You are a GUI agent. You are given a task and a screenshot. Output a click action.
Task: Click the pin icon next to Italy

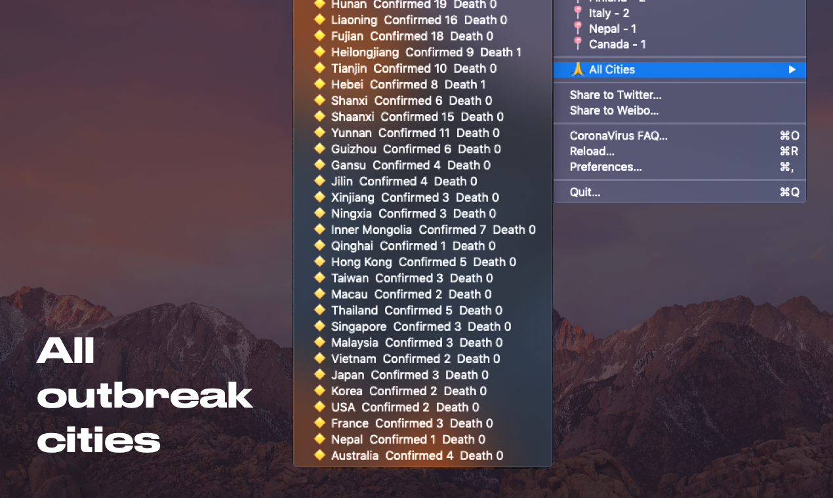578,12
